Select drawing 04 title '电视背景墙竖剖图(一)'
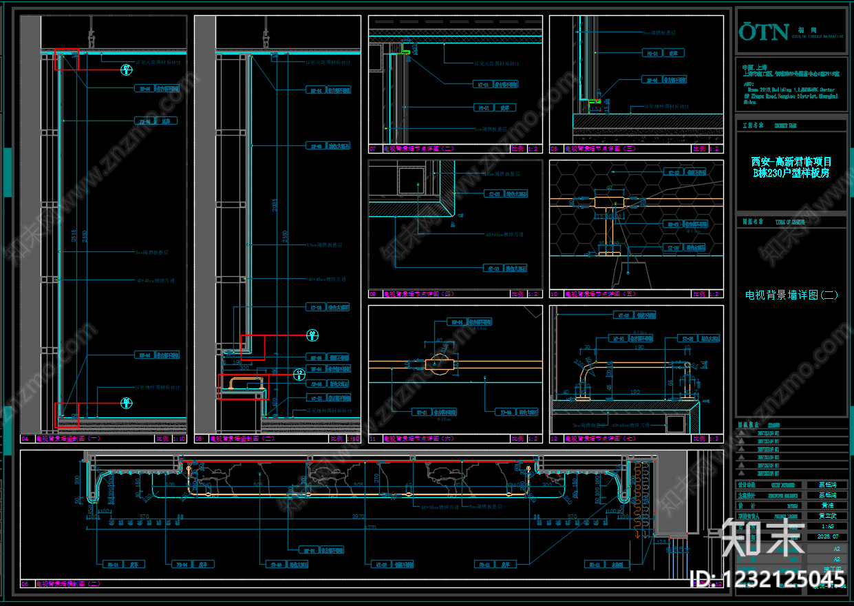The image size is (854, 606). tap(68, 438)
